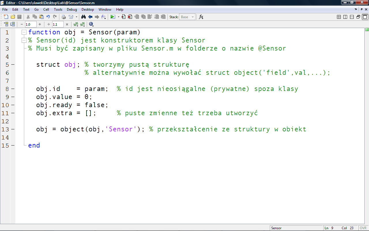Create a new M-file with the New icon
Image resolution: width=369 pixels, height=231 pixels.
click(x=6, y=17)
